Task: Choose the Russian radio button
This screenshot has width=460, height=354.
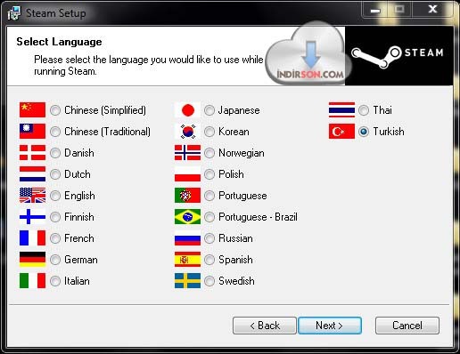Action: (x=209, y=238)
